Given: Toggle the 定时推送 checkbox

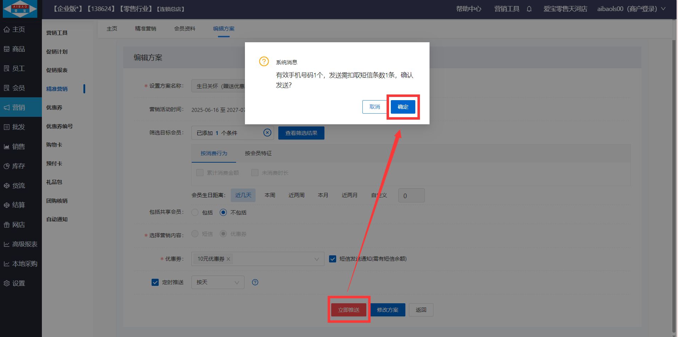Looking at the screenshot, I should pyautogui.click(x=155, y=282).
